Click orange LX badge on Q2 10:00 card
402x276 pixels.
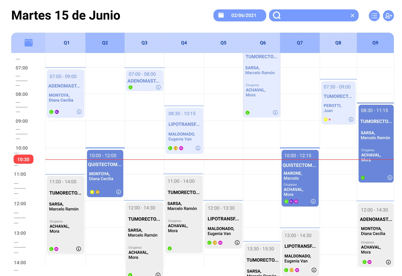[x=98, y=192]
